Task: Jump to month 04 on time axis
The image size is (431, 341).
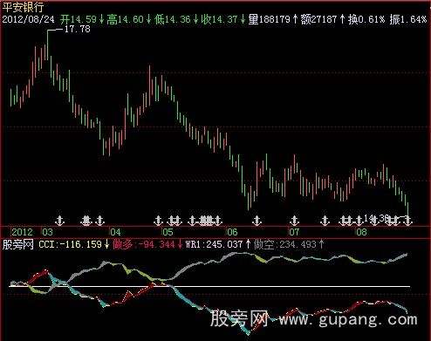Action: click(x=115, y=232)
